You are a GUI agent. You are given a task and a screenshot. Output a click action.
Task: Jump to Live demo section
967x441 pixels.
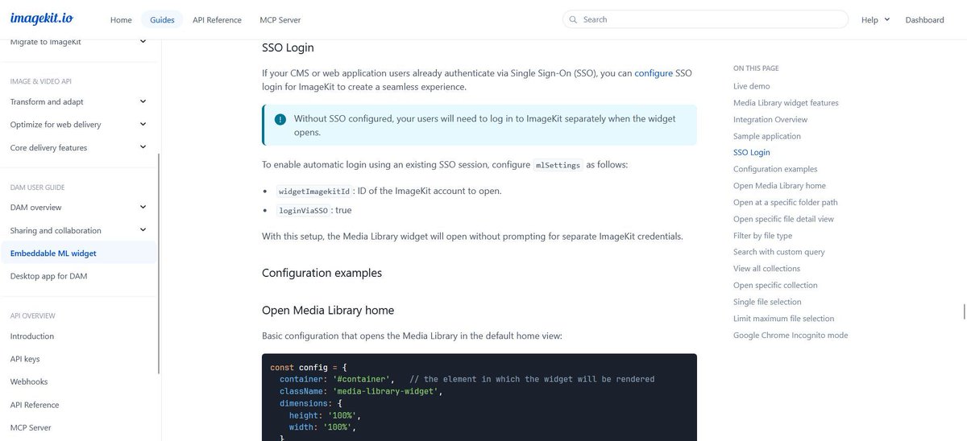pyautogui.click(x=751, y=86)
